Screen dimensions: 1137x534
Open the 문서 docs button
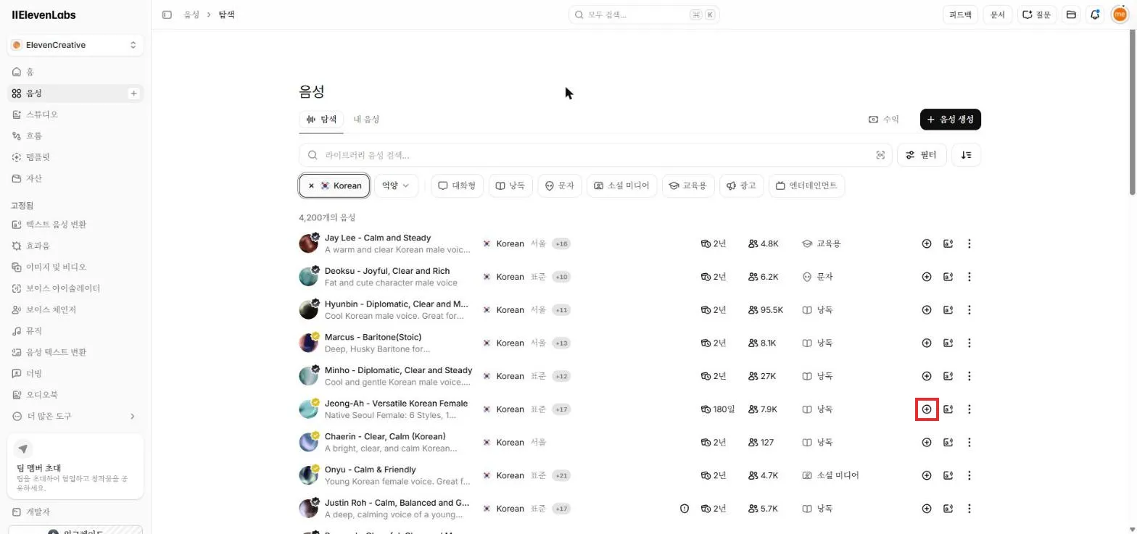tap(998, 14)
